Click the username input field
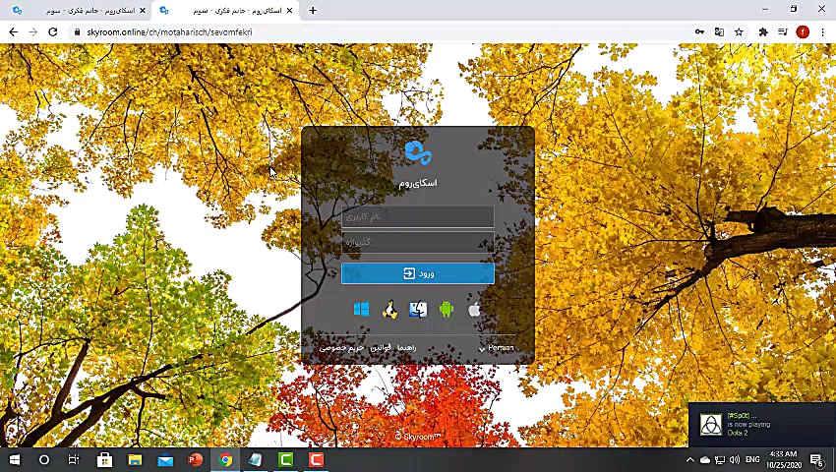The height and width of the screenshot is (472, 836). [417, 217]
